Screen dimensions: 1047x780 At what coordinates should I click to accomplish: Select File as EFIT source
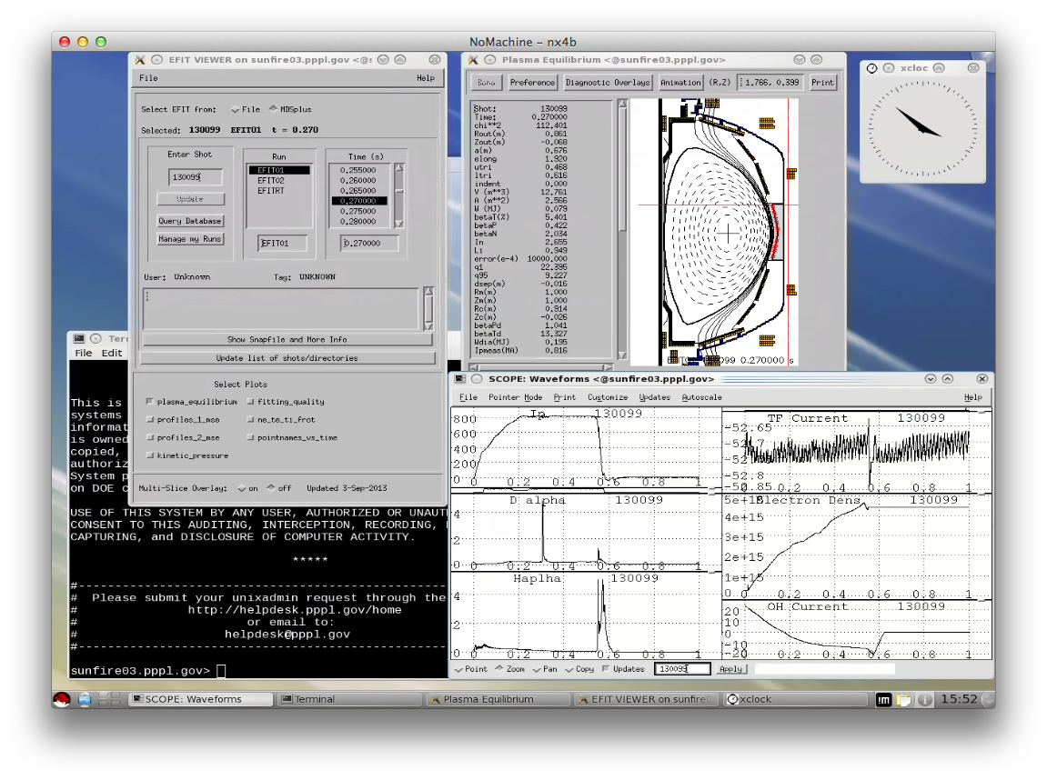pyautogui.click(x=246, y=109)
